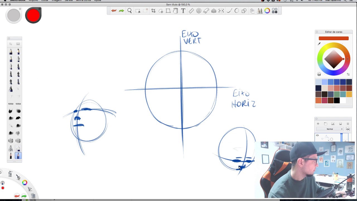Screen dimensions: 357x201
Task: Click the layer opacity 100 field
Action: pos(348,129)
